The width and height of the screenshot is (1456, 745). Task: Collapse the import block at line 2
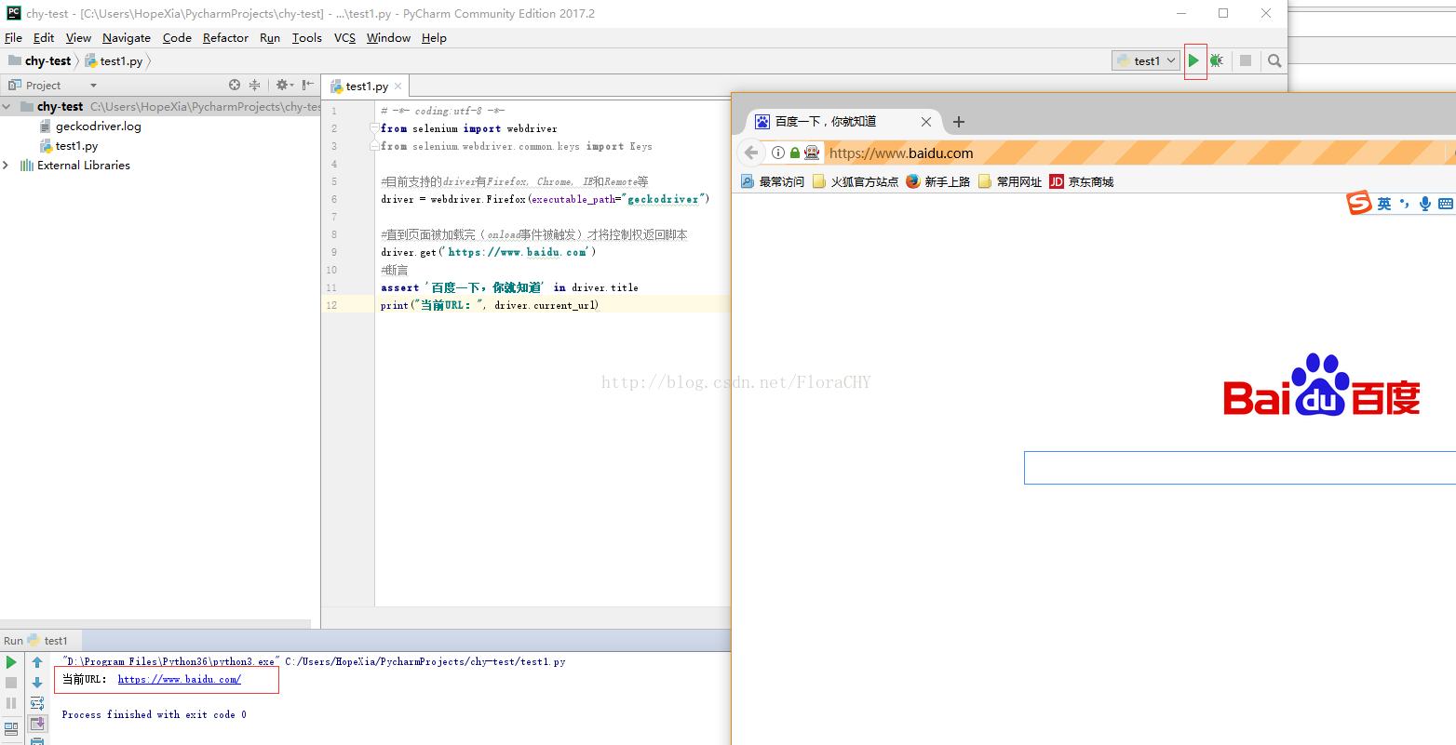(374, 128)
